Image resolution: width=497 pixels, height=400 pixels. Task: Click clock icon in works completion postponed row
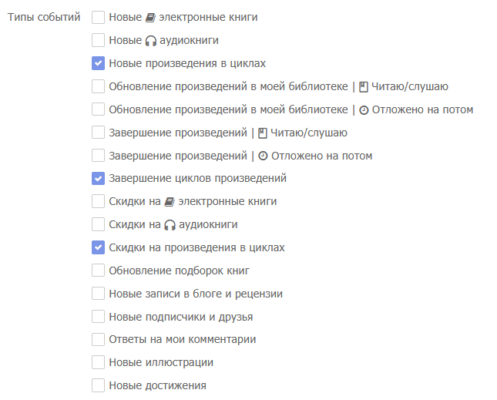coord(262,156)
